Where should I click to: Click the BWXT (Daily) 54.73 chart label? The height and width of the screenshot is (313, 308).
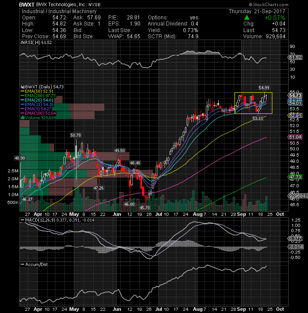[x=42, y=87]
